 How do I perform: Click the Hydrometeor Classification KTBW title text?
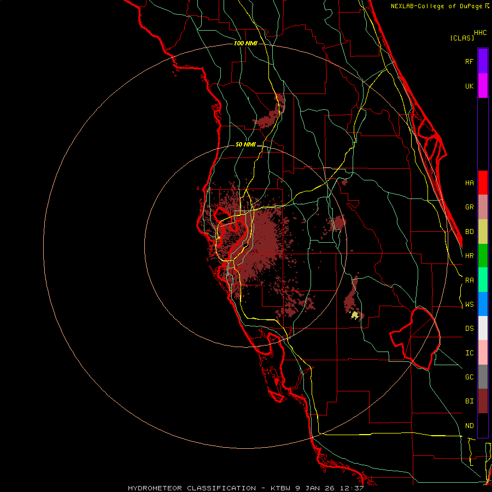tap(245, 488)
